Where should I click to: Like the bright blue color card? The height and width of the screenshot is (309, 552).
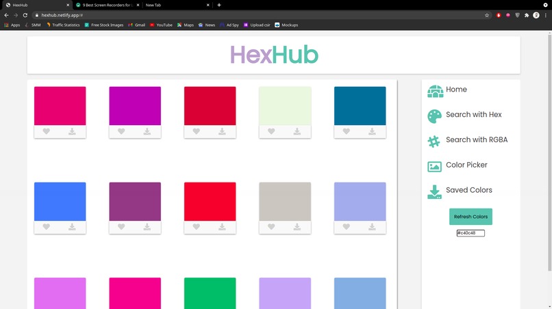coord(46,227)
